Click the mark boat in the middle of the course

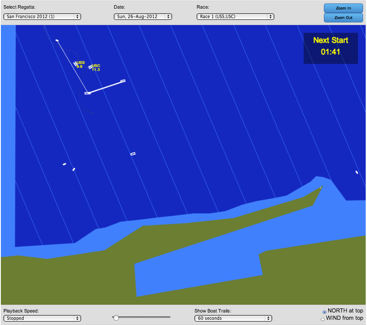pyautogui.click(x=133, y=153)
